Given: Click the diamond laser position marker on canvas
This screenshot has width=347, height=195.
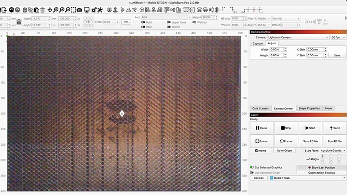Looking at the screenshot, I should [x=122, y=114].
